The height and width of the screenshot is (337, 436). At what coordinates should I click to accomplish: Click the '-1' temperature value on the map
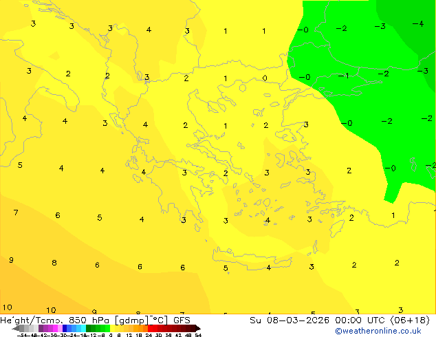[343, 76]
